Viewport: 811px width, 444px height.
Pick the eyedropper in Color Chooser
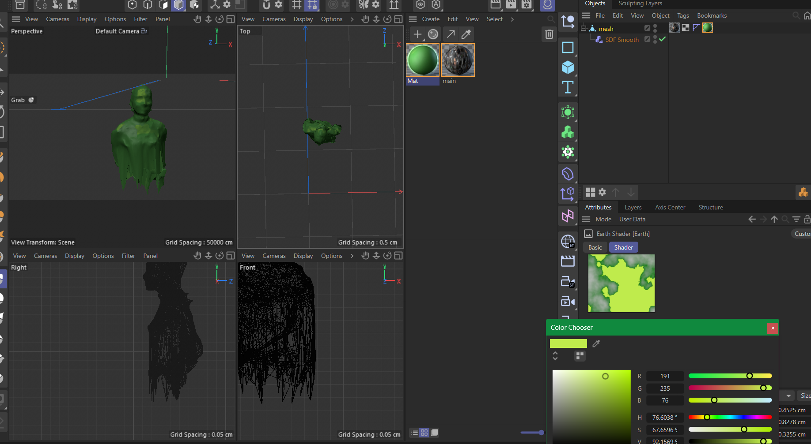pyautogui.click(x=596, y=343)
